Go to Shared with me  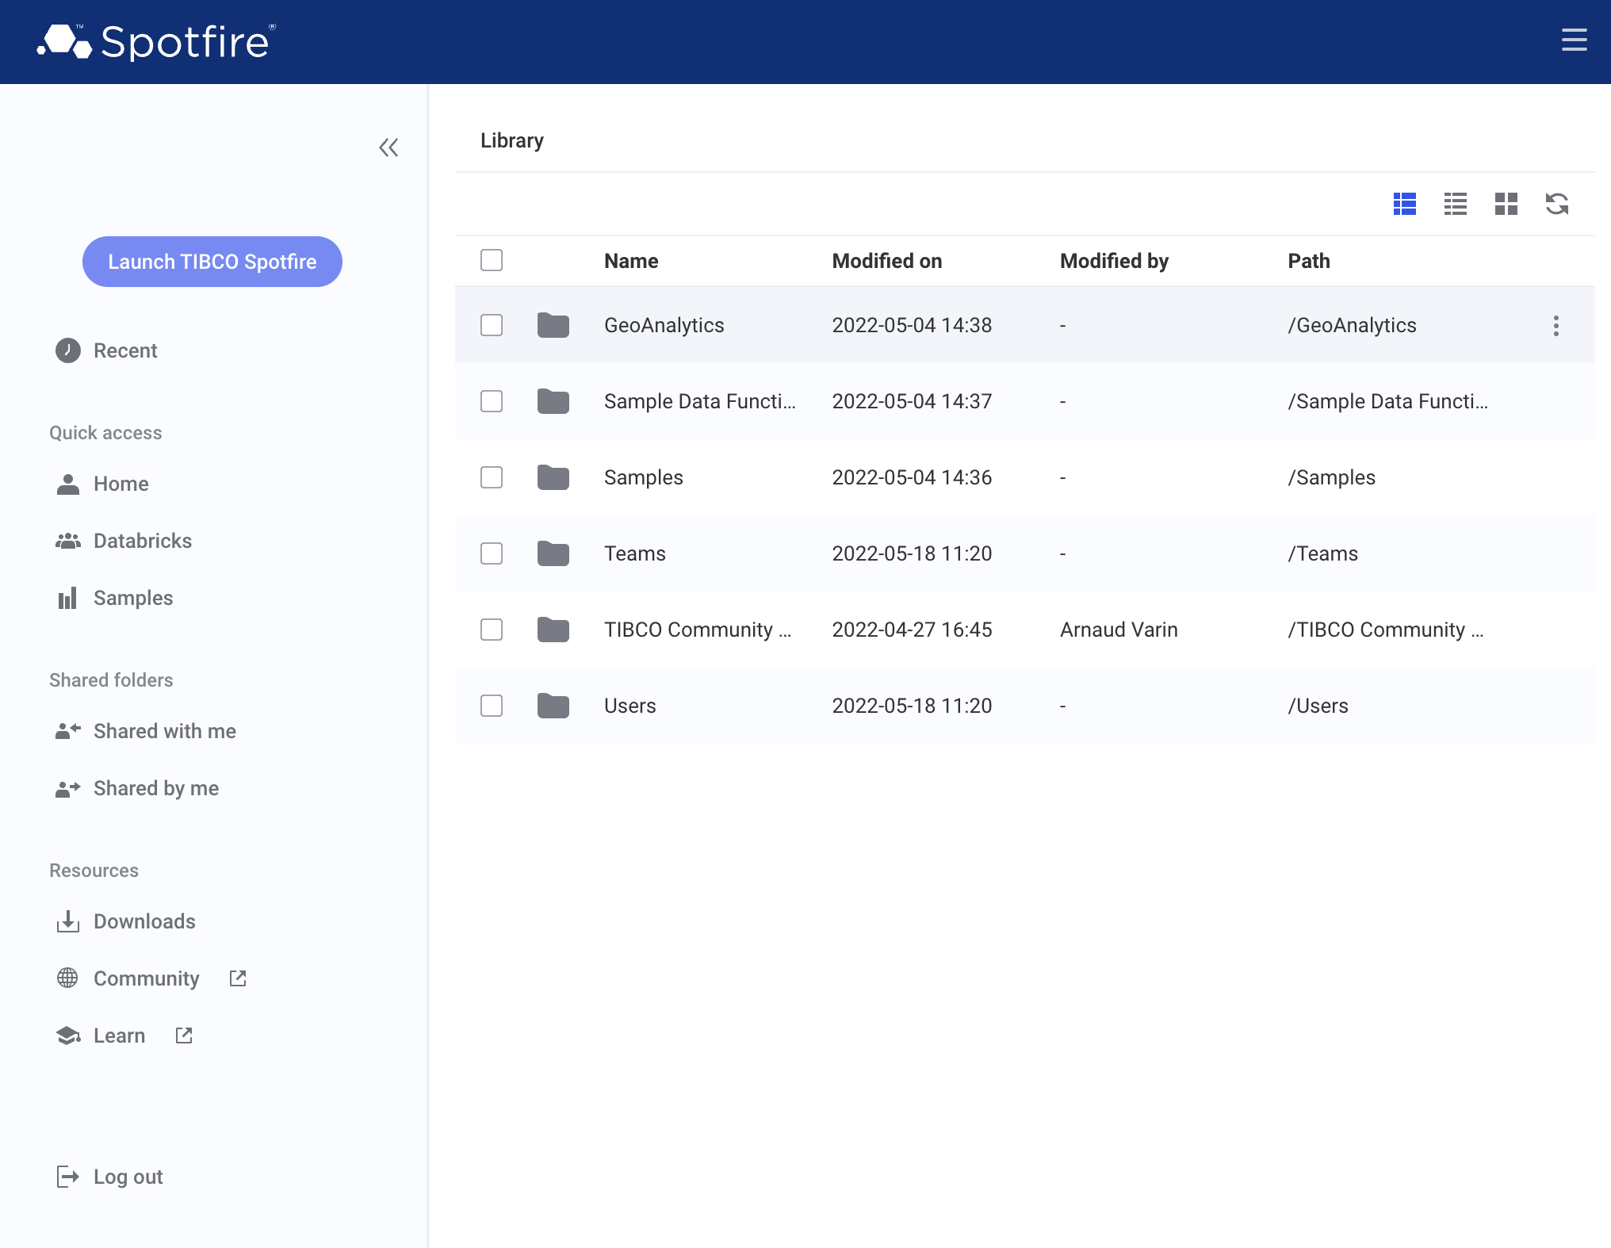tap(164, 731)
